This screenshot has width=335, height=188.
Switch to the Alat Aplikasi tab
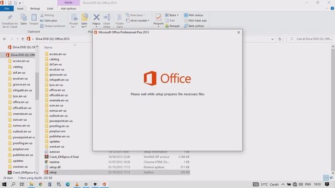(69, 8)
